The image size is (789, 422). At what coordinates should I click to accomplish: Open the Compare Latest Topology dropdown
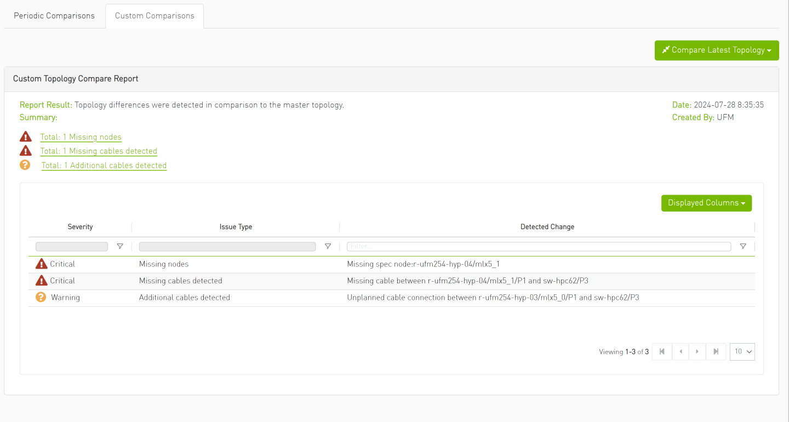click(x=716, y=50)
